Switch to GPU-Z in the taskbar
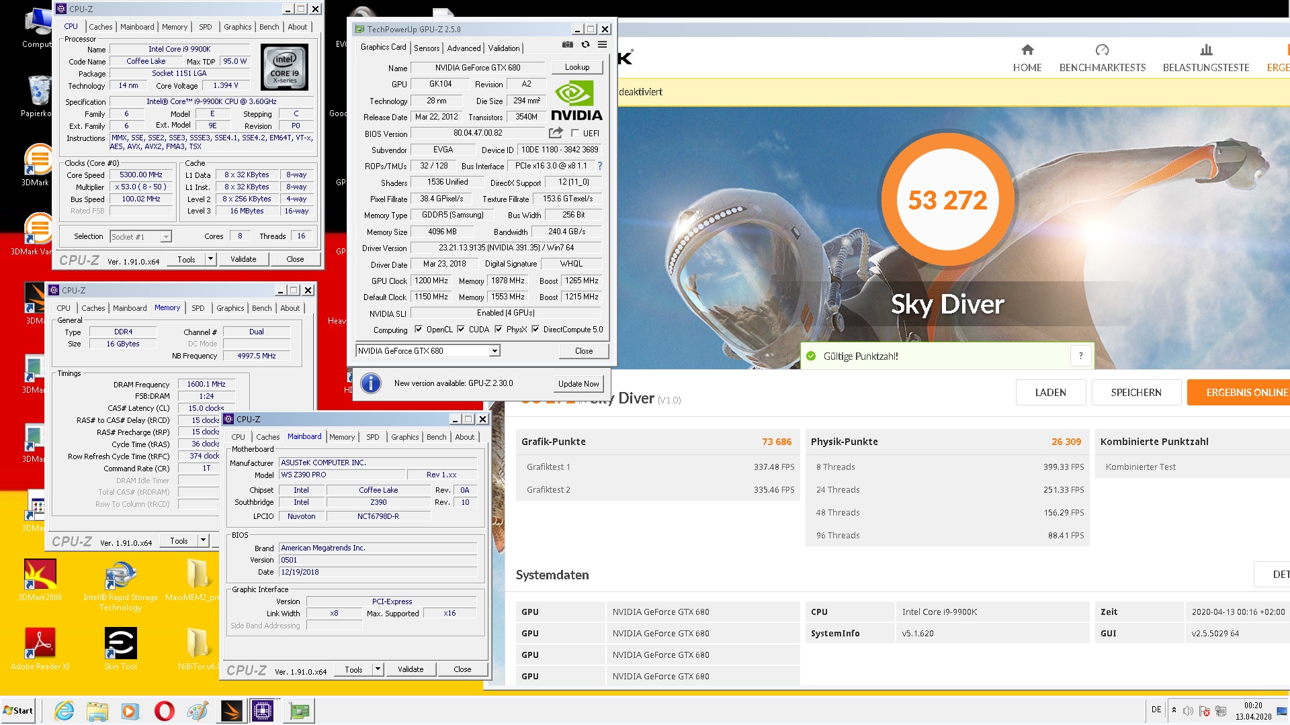The height and width of the screenshot is (725, 1290). tap(299, 711)
